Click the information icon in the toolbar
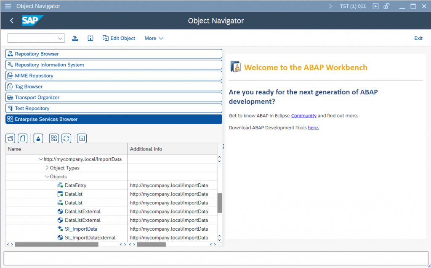 click(90, 38)
